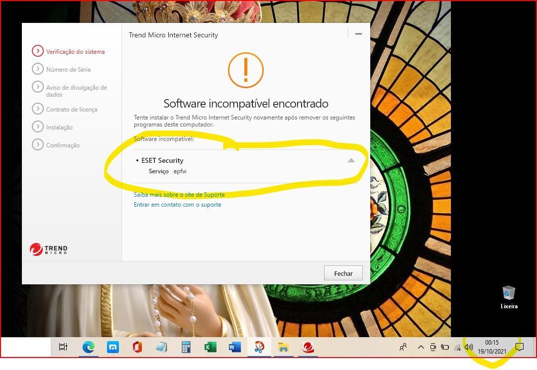Viewport: 537px width, 370px height.
Task: Click the 'Software incompatível encontrado' heading
Action: tap(246, 104)
